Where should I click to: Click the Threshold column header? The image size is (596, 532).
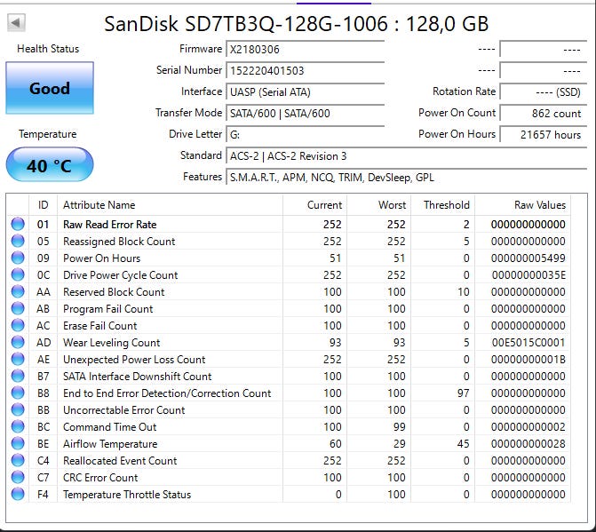[443, 205]
